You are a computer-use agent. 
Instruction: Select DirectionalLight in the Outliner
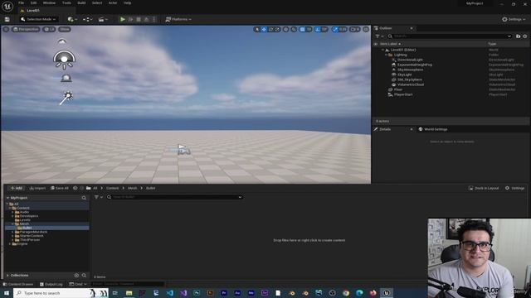coord(410,60)
